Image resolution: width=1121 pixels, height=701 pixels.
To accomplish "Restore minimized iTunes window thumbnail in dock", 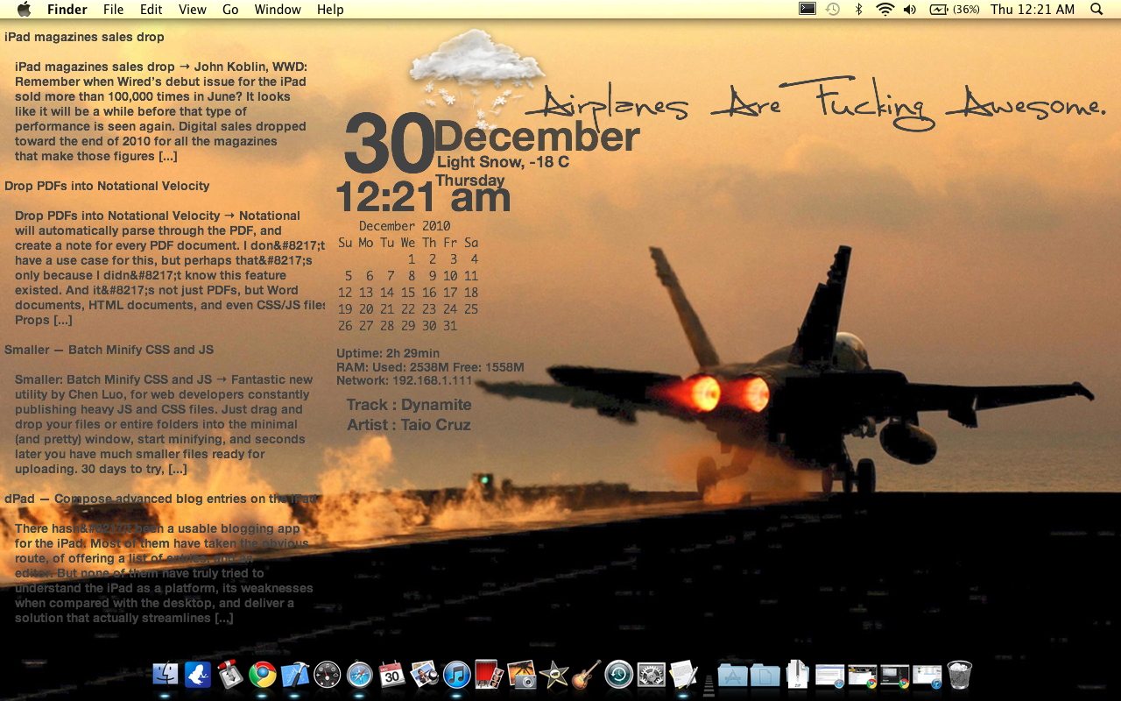I will click(x=927, y=674).
